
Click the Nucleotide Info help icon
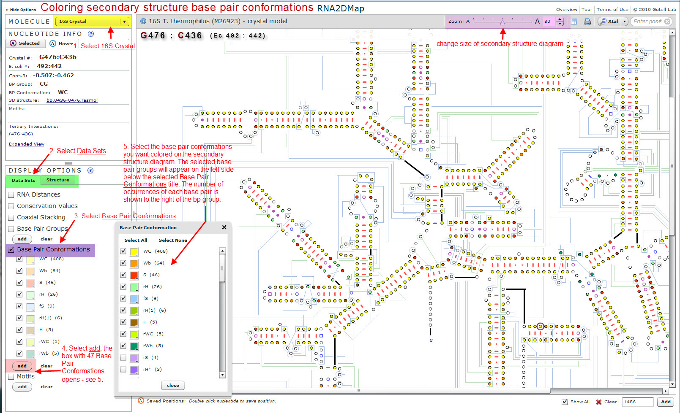(x=90, y=34)
